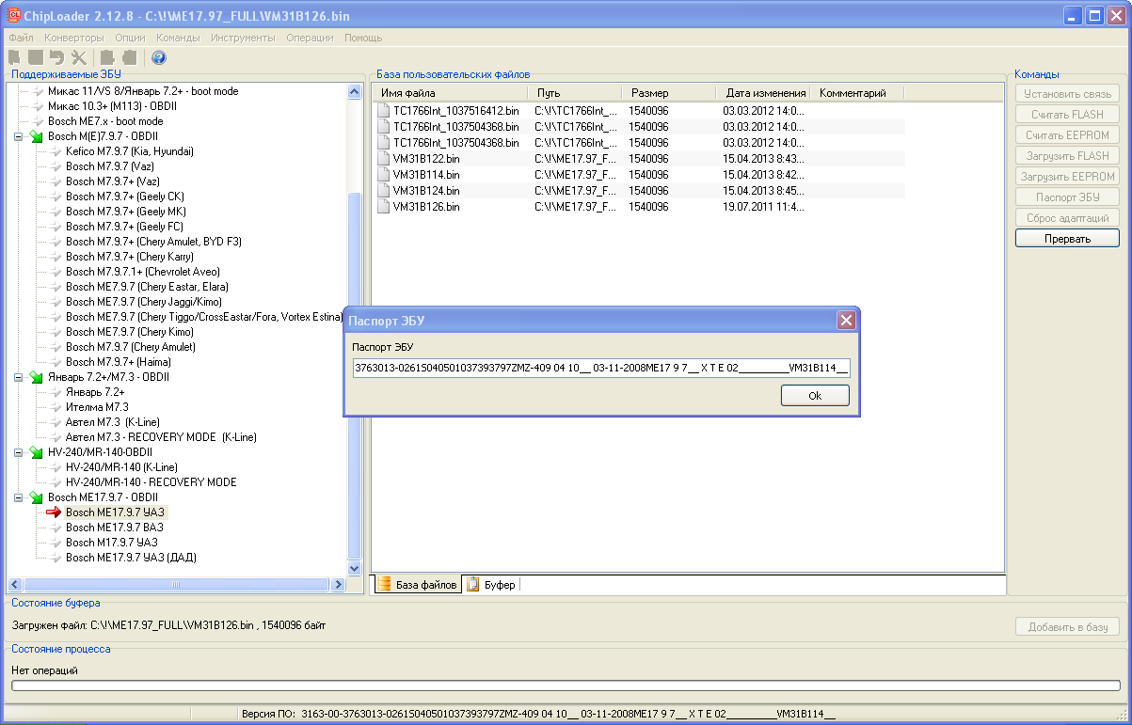Click the green arrow icon of Январь 7.2+/M7.3 - OBDII
Image resolution: width=1132 pixels, height=725 pixels.
coord(36,377)
